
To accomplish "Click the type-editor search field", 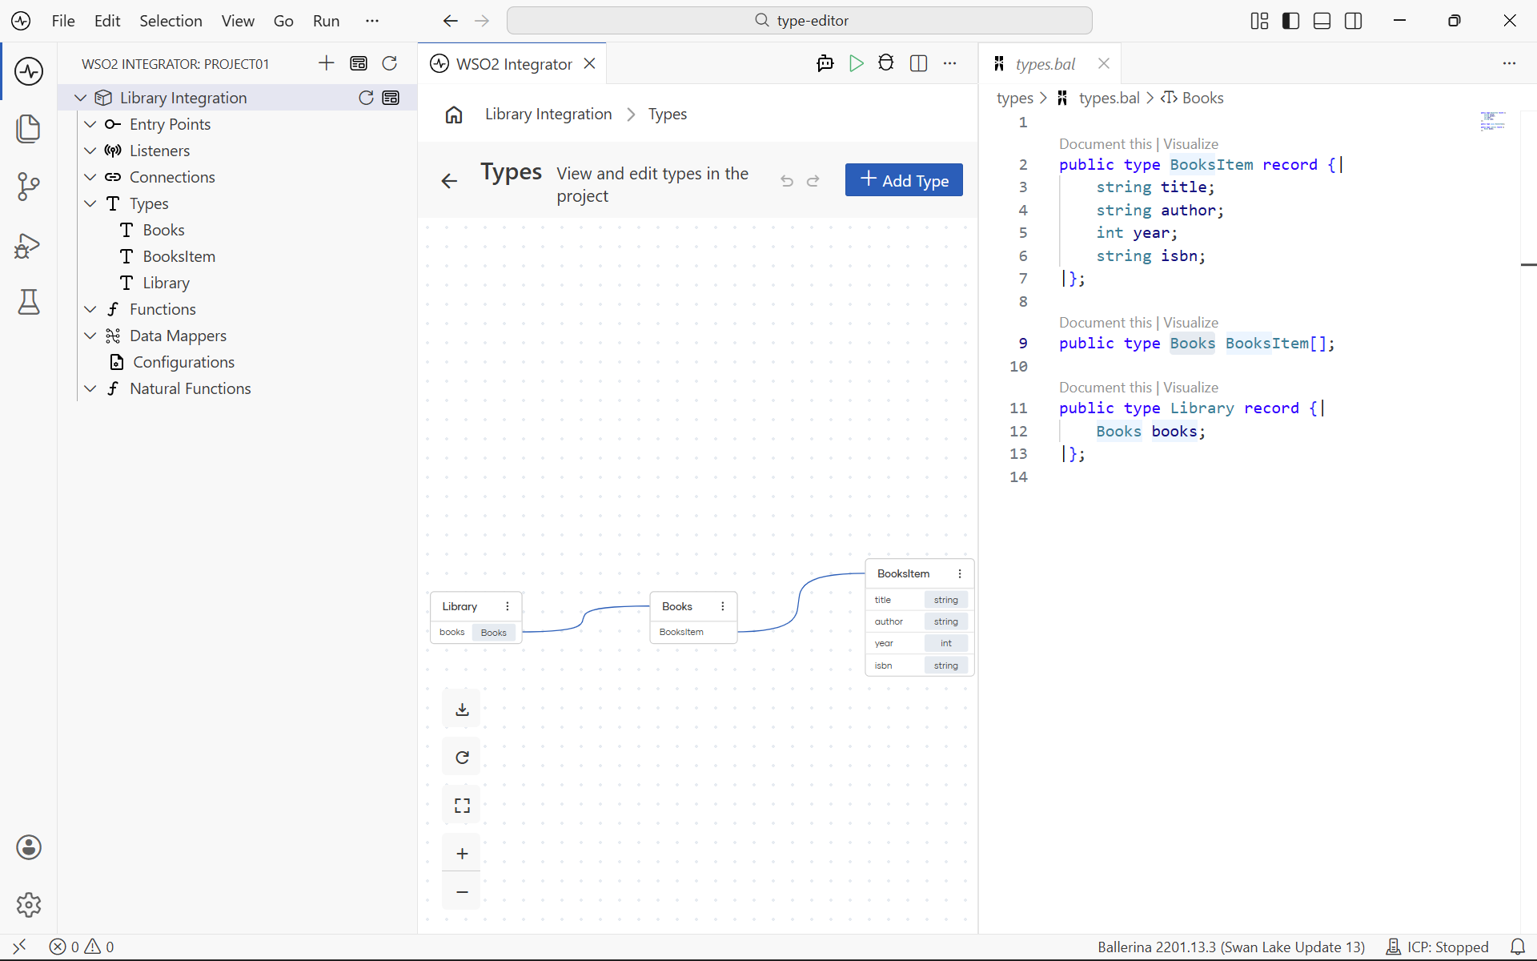I will 800,21.
